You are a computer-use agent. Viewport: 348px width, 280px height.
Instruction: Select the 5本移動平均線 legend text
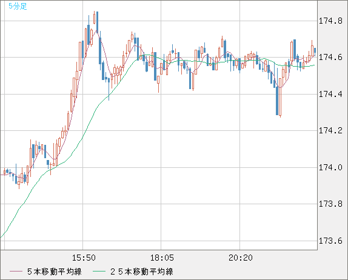[55, 272]
